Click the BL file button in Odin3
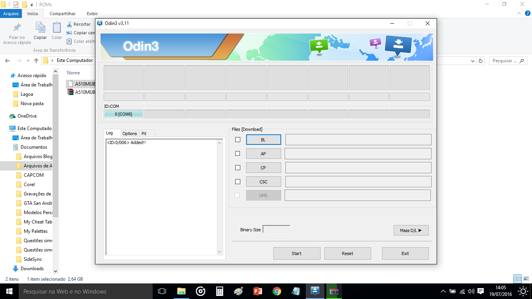Screen dimensions: 532x299 tap(263, 139)
